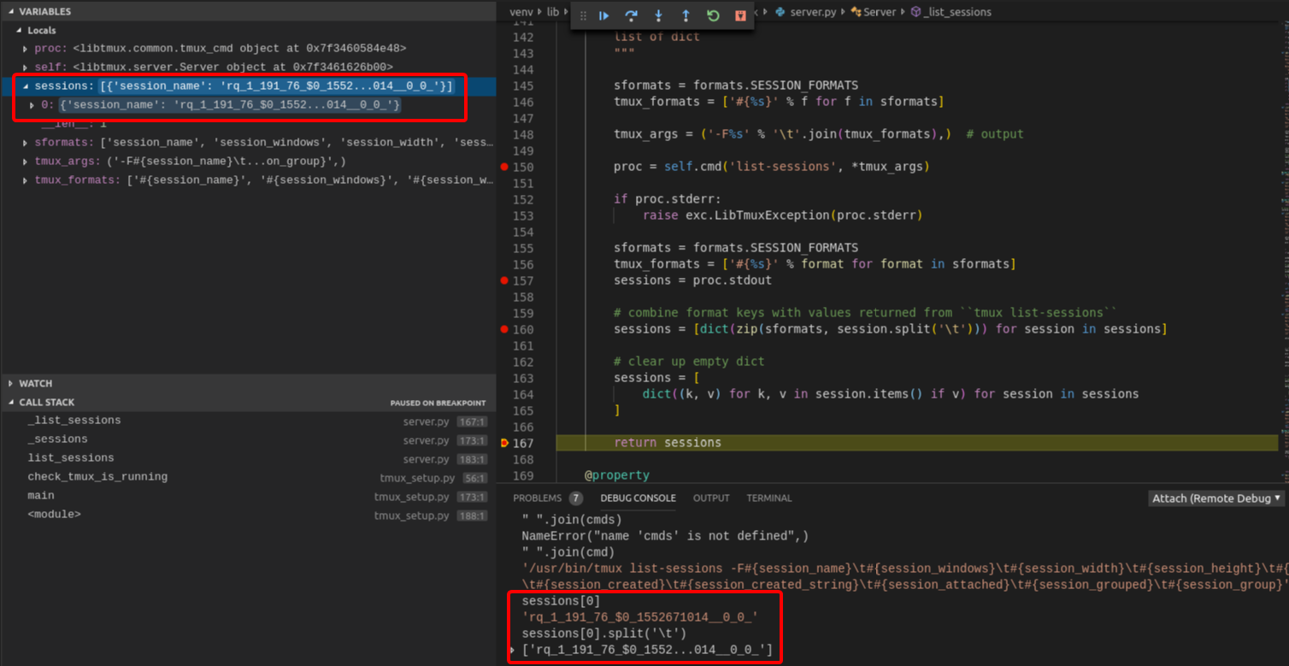Click the 'sessions = proc.stdout' code line
Image resolution: width=1289 pixels, height=666 pixels.
692,280
